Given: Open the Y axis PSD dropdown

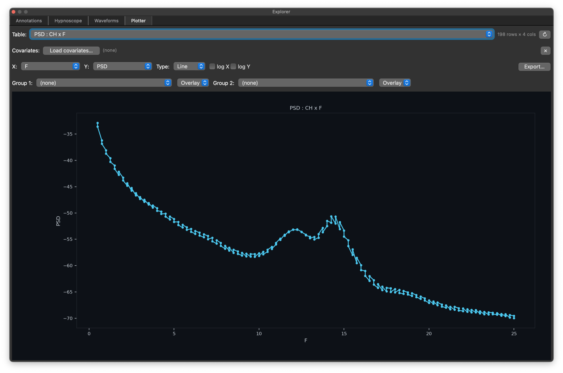Looking at the screenshot, I should click(x=122, y=67).
